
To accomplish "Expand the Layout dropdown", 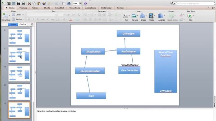I will point(18,15).
